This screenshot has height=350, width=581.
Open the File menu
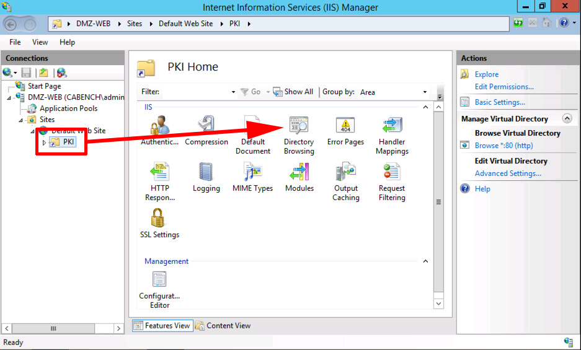tap(15, 42)
